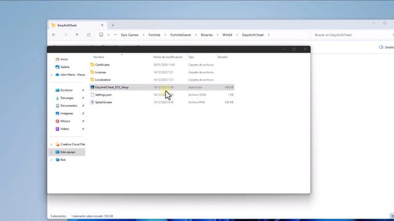The image size is (394, 221).
Task: Sort files by Nombre column
Action: (x=98, y=57)
